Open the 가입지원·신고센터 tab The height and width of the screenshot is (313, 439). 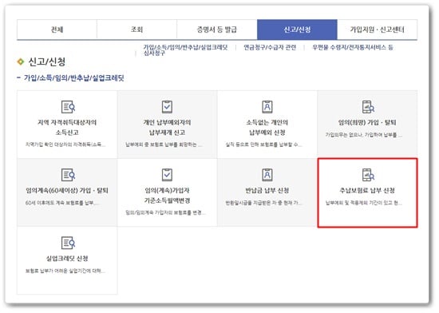377,30
